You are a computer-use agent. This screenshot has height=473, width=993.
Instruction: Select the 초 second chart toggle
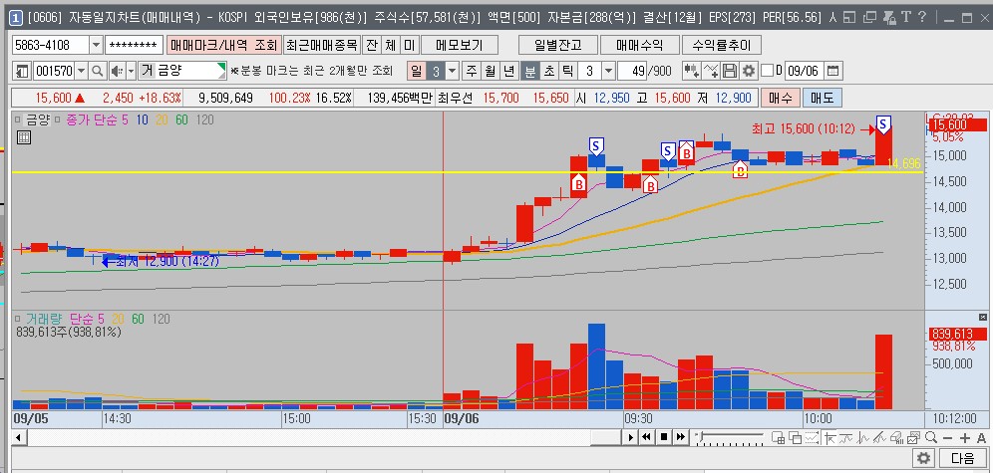pyautogui.click(x=548, y=71)
